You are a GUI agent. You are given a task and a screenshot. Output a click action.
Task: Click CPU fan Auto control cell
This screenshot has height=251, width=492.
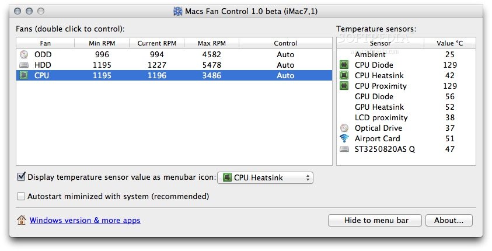[x=285, y=76]
